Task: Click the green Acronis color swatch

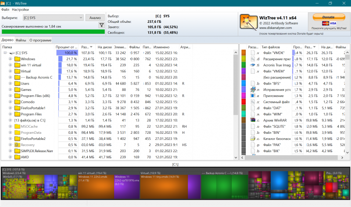Action: point(244,65)
